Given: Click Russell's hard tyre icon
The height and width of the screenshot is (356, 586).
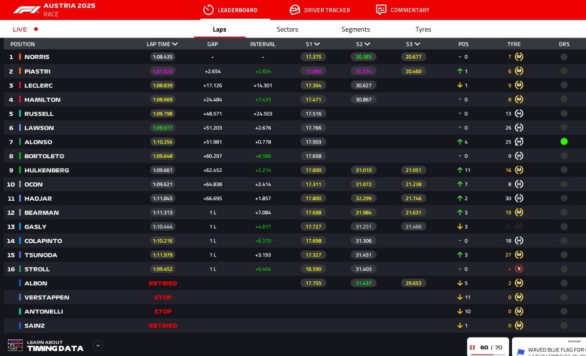Looking at the screenshot, I should [x=519, y=114].
